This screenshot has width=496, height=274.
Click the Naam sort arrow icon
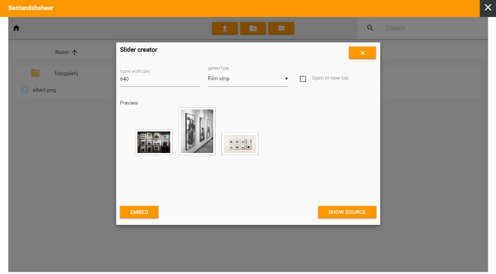pos(74,52)
